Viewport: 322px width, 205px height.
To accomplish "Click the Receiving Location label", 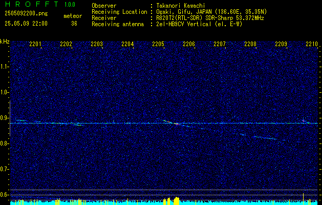I will tap(119, 12).
